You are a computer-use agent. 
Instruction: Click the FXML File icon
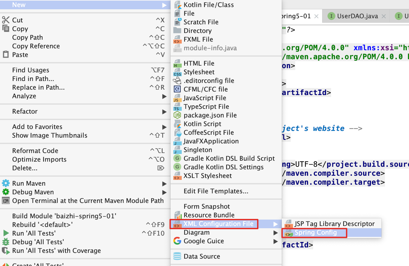[177, 39]
